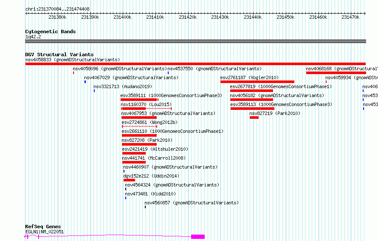This screenshot has width=378, height=241.
Task: Click the short red nsv827219 bar
Action: (254, 118)
